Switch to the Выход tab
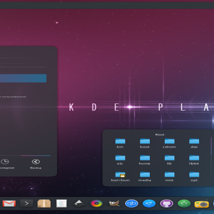This screenshot has width=214, height=214. pyautogui.click(x=36, y=164)
